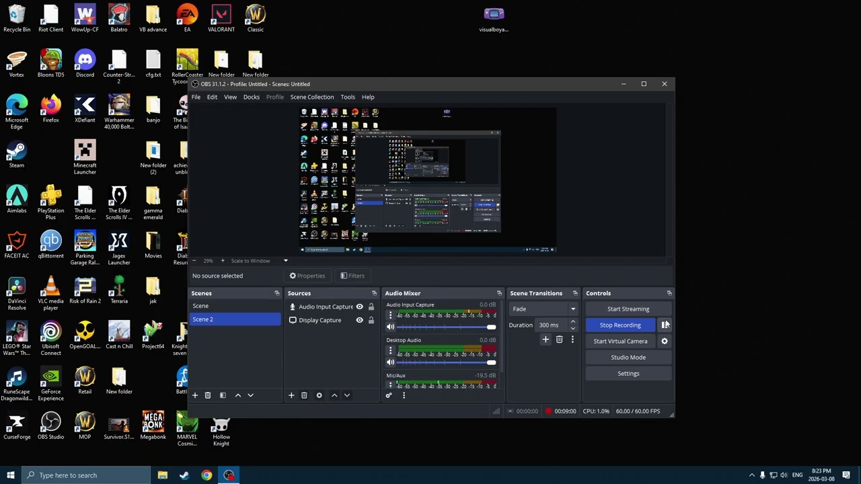The height and width of the screenshot is (484, 861).
Task: Hide the Audio Input Capture source
Action: click(x=359, y=307)
